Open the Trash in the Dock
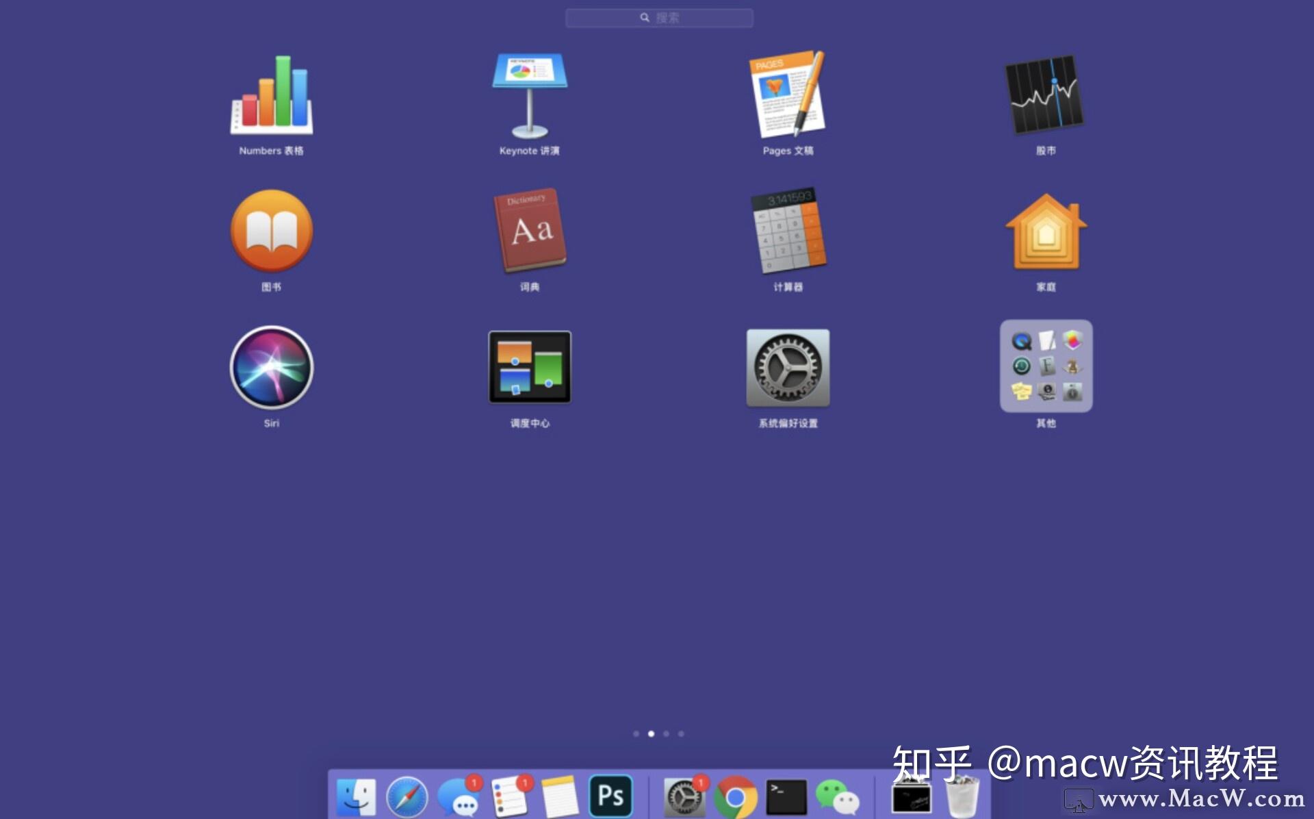Screen dimensions: 1314x819 [962, 796]
